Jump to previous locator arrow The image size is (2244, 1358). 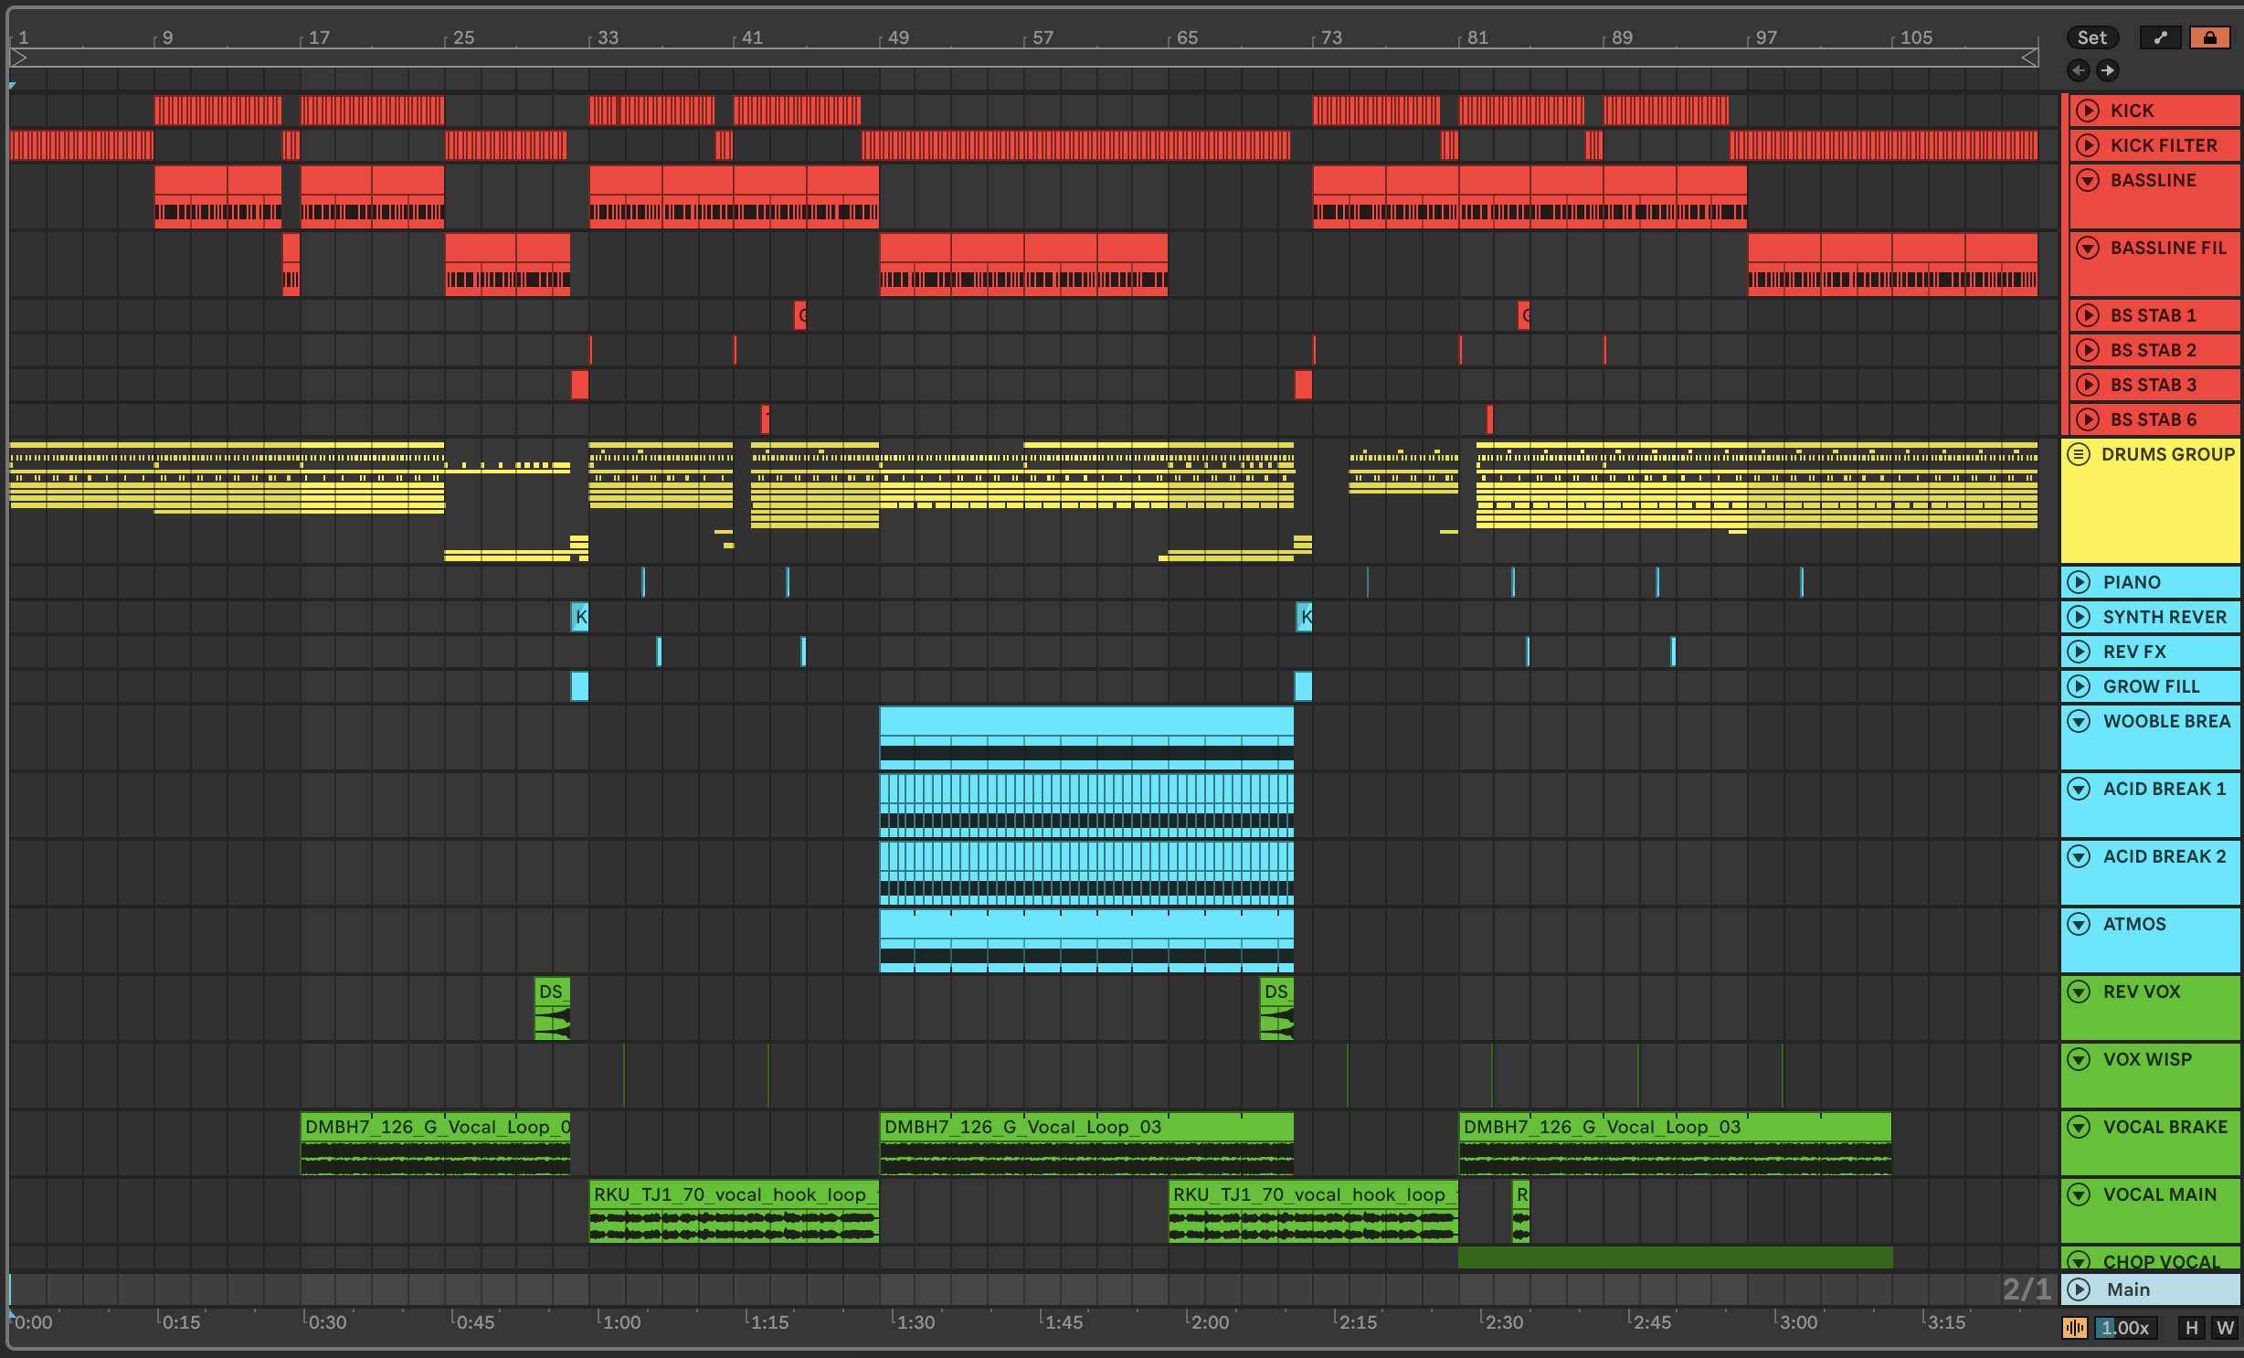coord(2079,70)
